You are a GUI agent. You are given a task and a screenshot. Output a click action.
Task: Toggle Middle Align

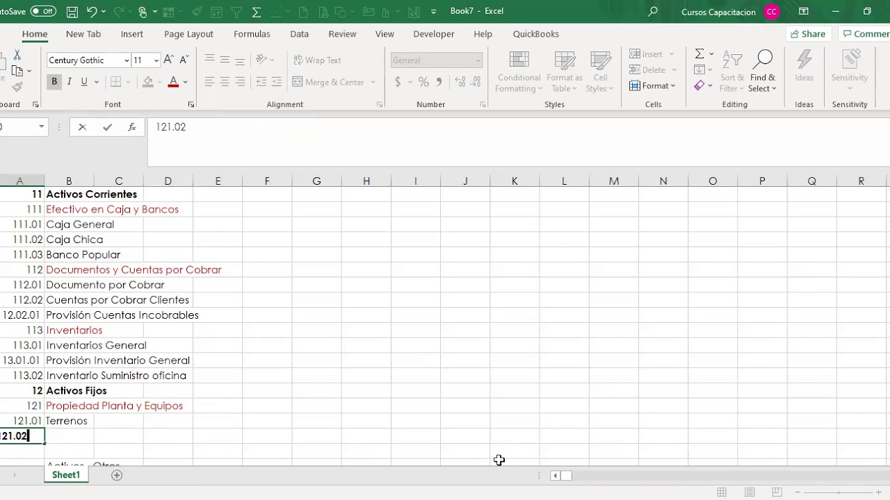(225, 60)
